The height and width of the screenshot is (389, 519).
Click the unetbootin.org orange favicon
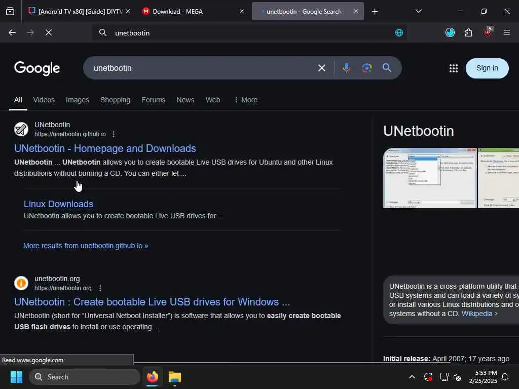coord(21,283)
